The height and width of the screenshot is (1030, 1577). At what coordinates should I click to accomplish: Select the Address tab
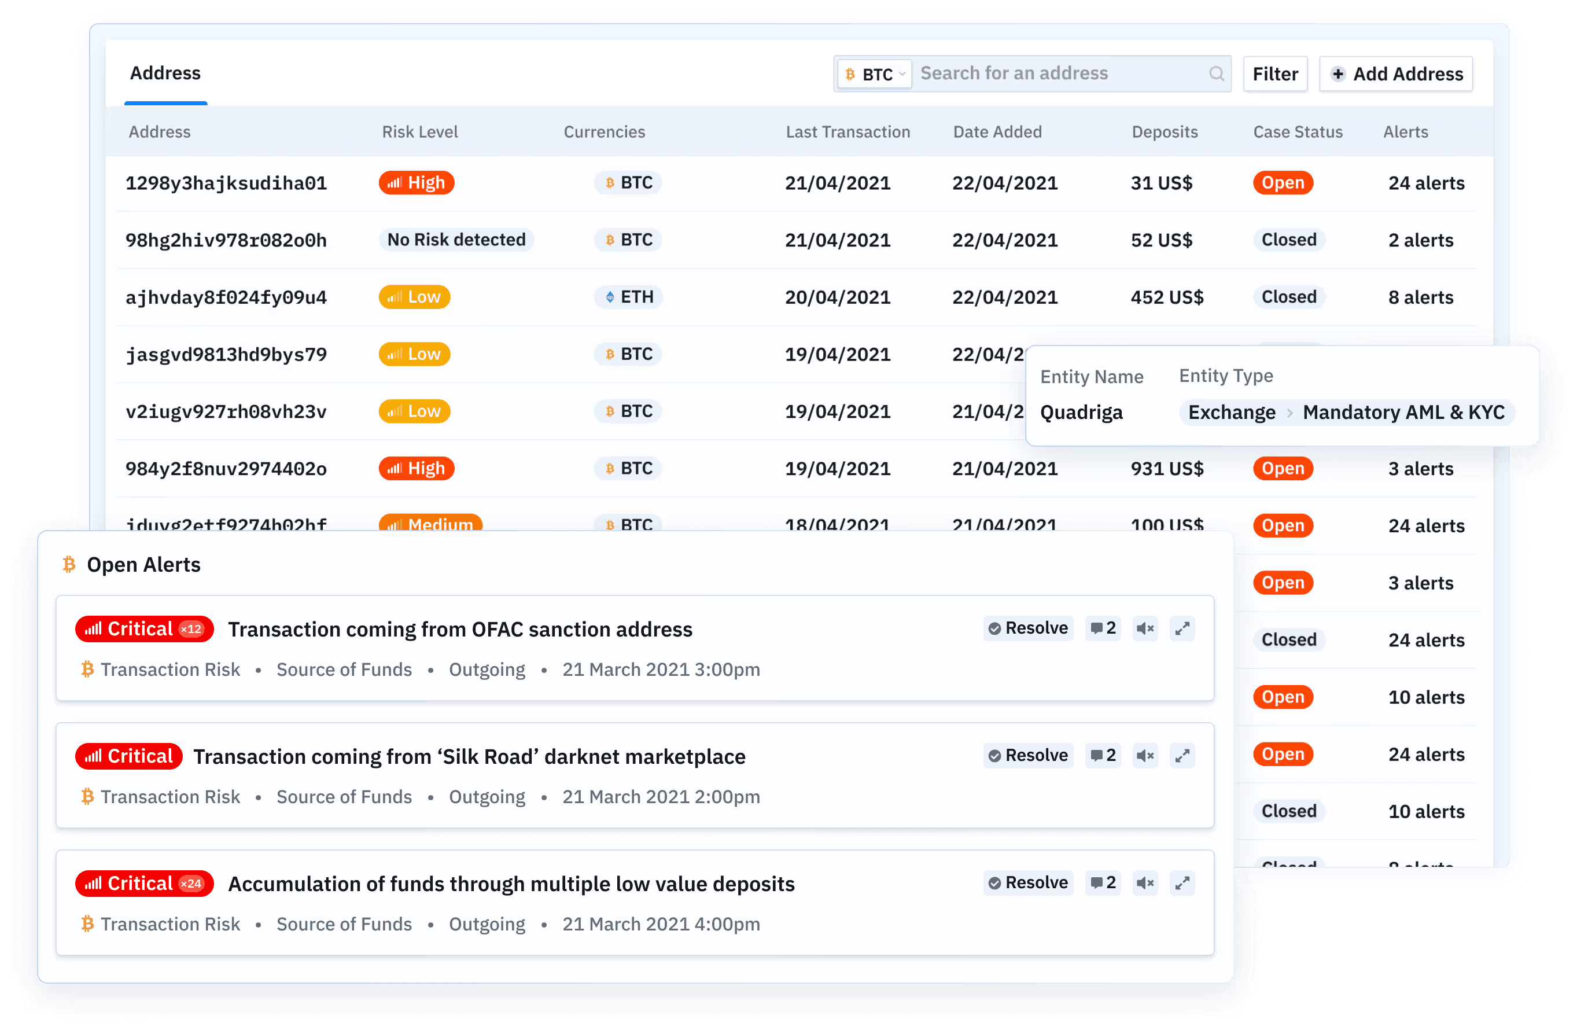pos(165,73)
